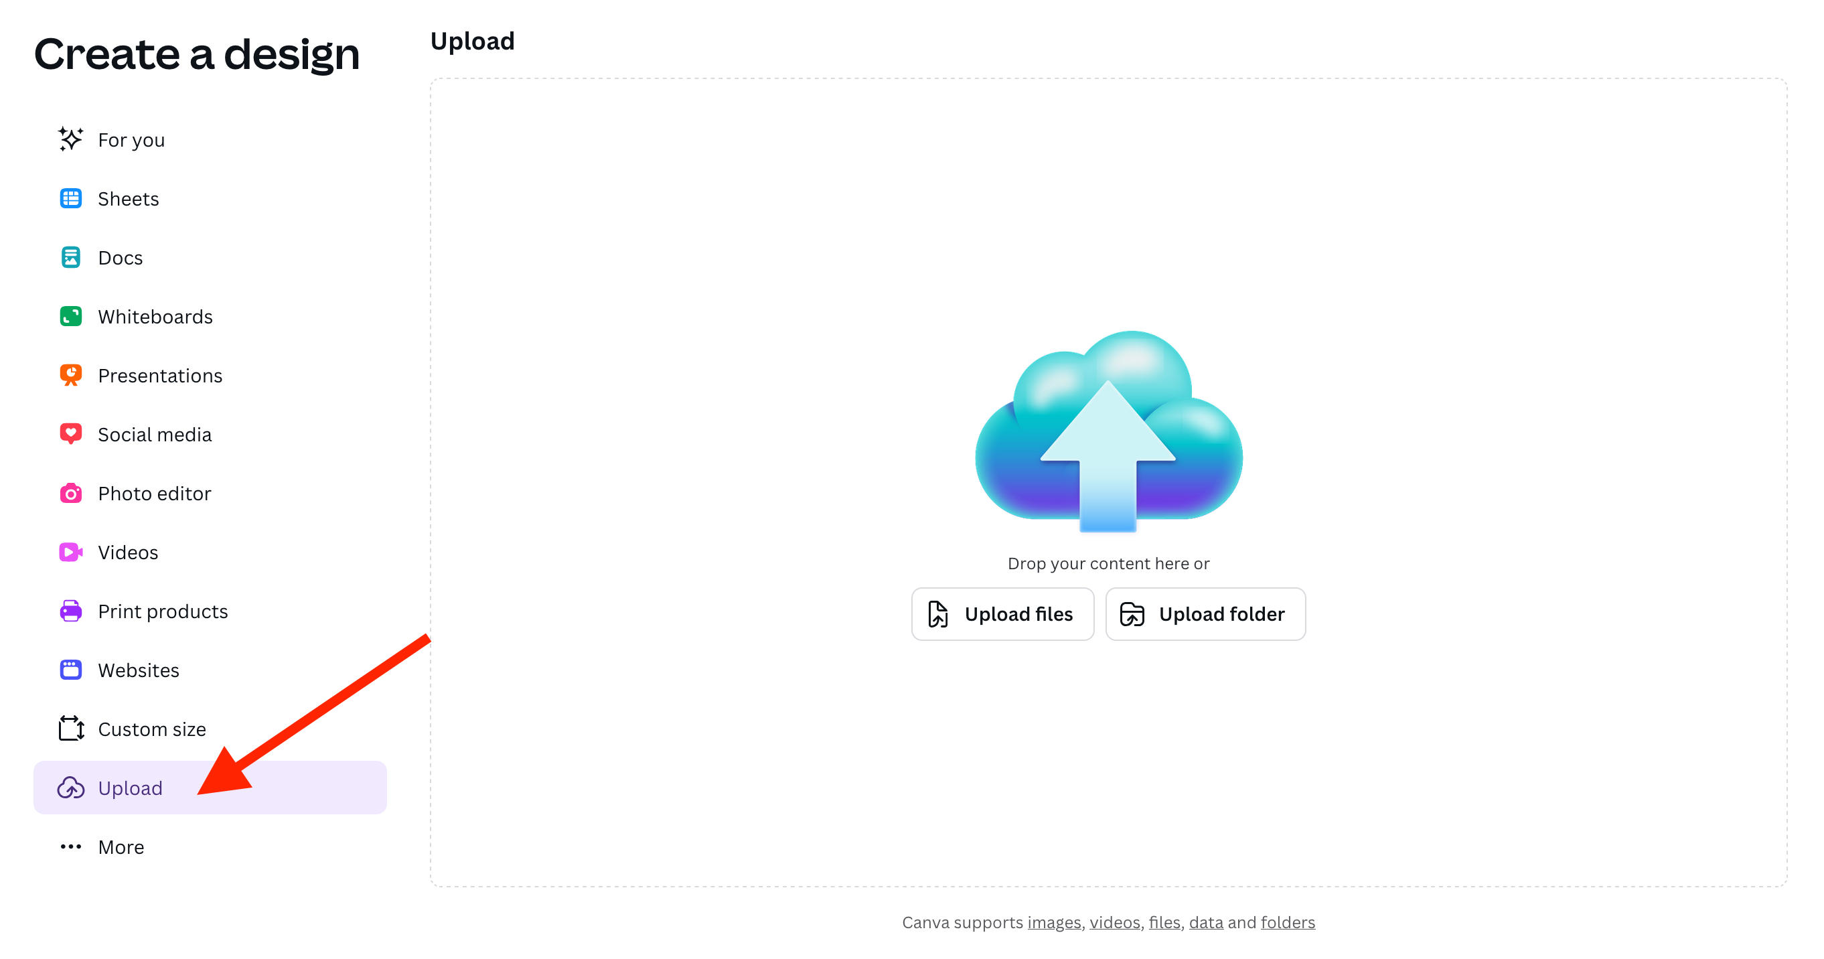Follow the videos supported formats link

coord(1114,922)
